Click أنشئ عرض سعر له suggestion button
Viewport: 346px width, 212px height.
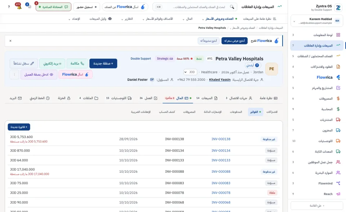(234, 41)
